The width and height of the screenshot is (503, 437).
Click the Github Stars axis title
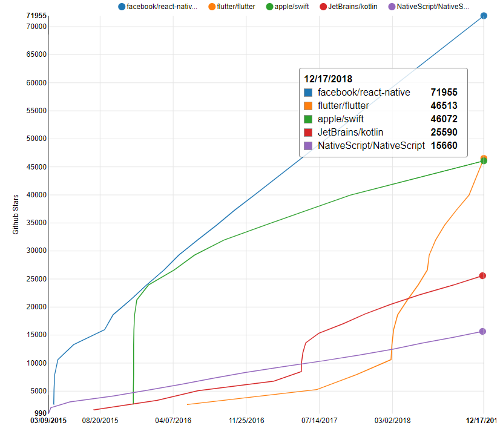tap(15, 214)
